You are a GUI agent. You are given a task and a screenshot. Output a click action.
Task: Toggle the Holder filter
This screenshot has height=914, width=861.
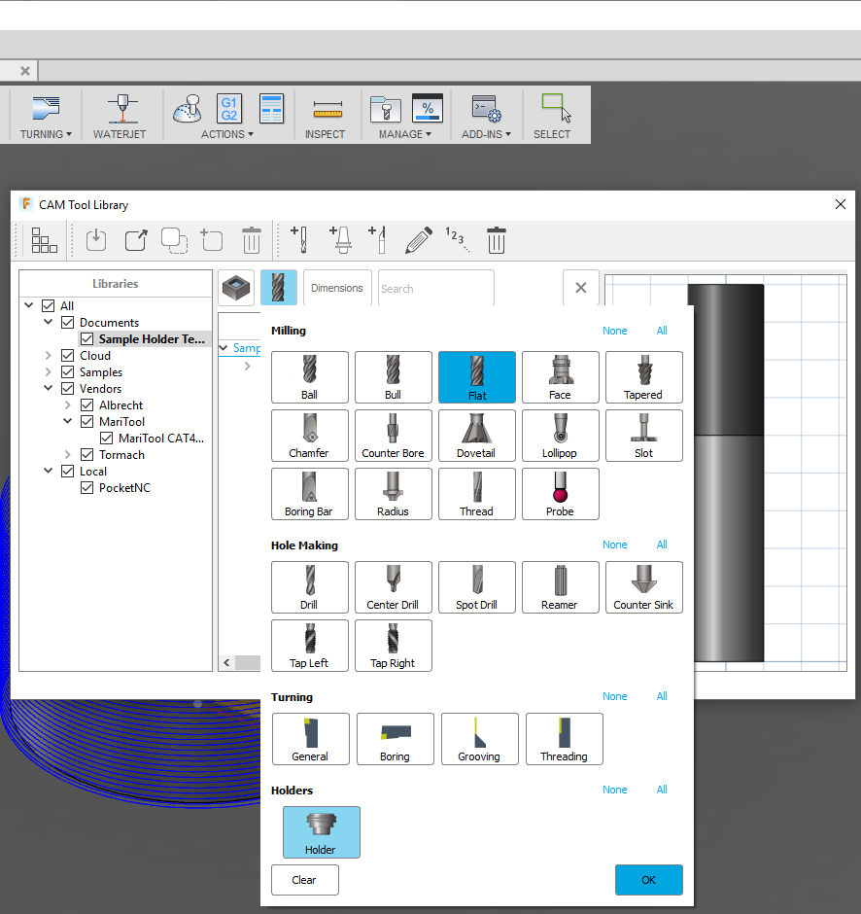[x=321, y=831]
